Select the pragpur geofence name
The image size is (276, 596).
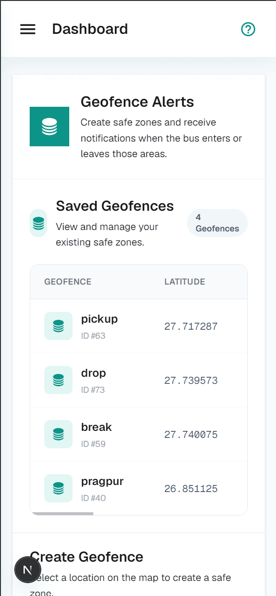pos(102,481)
